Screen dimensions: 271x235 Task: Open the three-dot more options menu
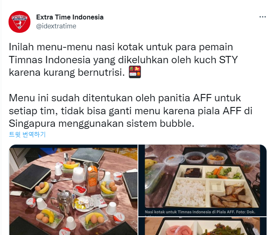tap(262, 17)
